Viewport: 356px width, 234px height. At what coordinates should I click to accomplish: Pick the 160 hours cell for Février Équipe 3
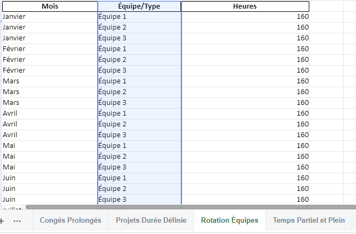coord(245,70)
